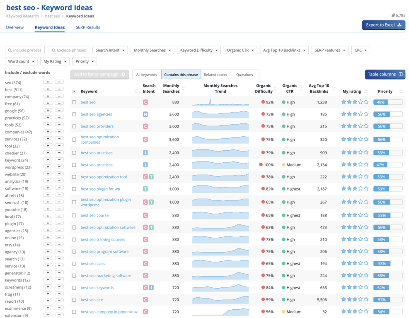This screenshot has width=409, height=318.
Task: Select checkbox for best seo company in phoenix az
Action: (x=74, y=312)
